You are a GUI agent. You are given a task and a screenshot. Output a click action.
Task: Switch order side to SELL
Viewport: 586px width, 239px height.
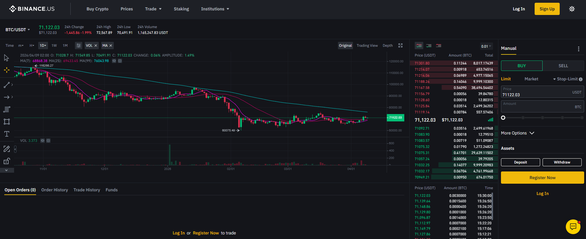[x=563, y=66]
